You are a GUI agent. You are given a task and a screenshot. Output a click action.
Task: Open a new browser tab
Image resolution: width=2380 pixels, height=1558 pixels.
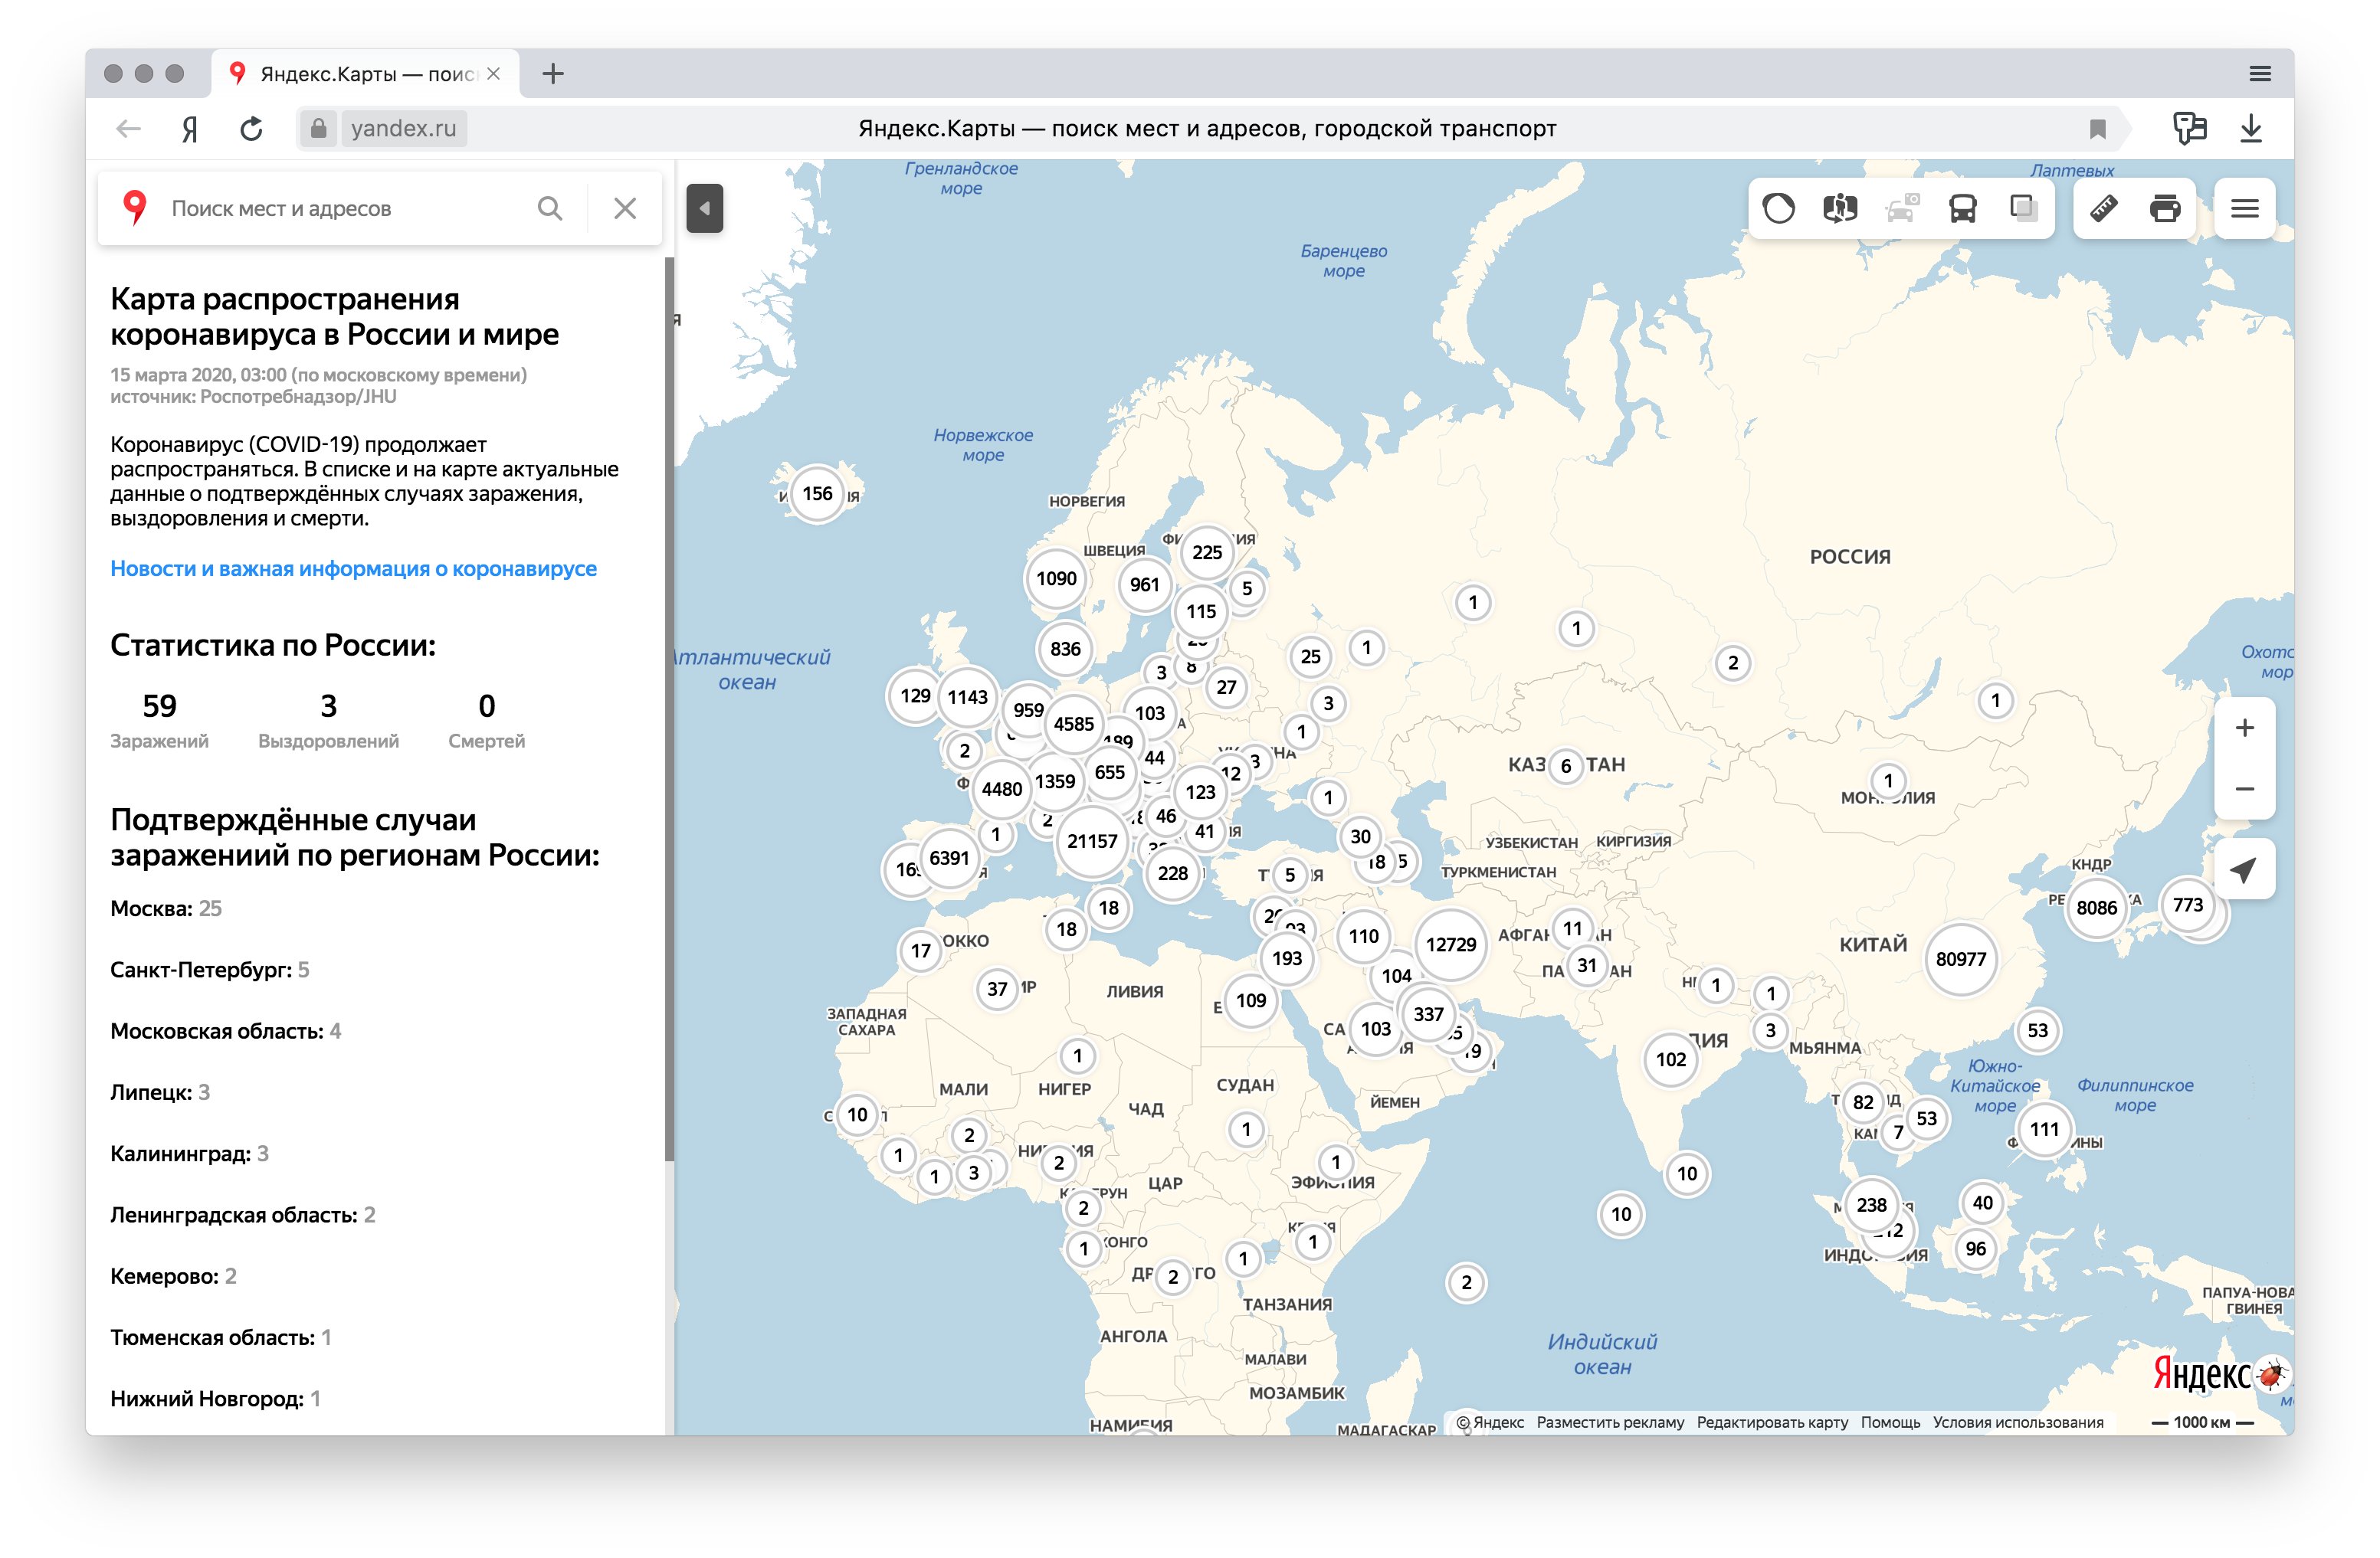click(553, 73)
